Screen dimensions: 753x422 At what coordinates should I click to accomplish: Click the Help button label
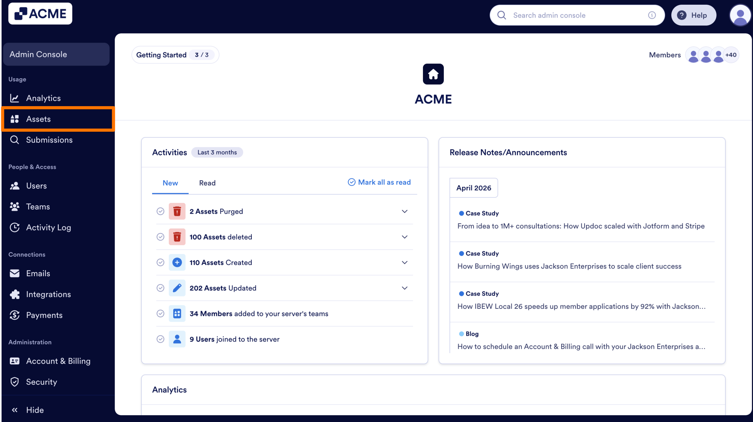pyautogui.click(x=699, y=15)
